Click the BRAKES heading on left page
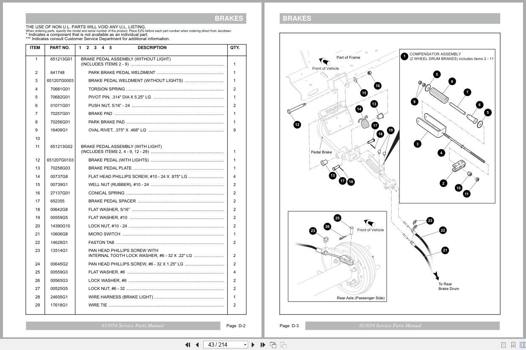The image size is (526, 350). [x=229, y=19]
